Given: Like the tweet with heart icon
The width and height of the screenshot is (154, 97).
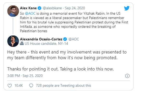Looking at the screenshot, I should 10,86.
